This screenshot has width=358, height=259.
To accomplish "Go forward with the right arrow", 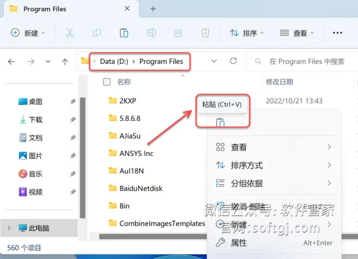I will (x=31, y=62).
